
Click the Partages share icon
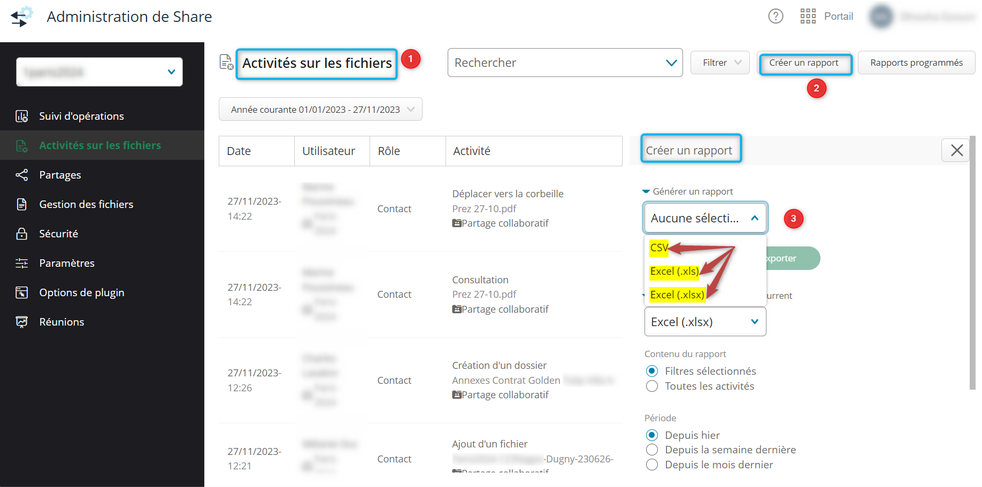[x=21, y=175]
